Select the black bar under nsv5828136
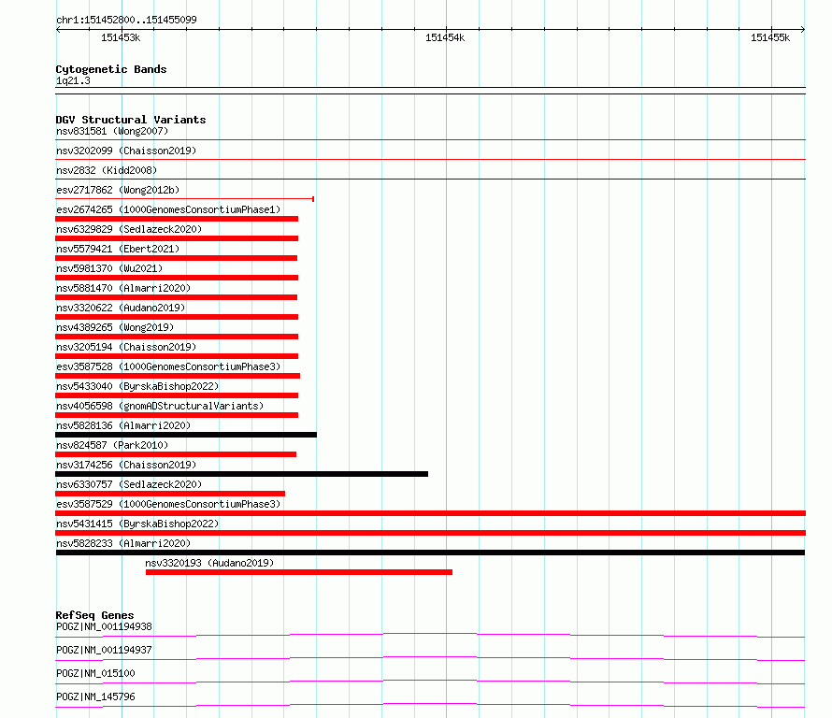 point(186,435)
